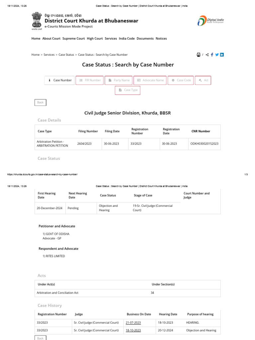Click the gear icon on Case Code tab
Screen dimensions: 255x340
click(x=173, y=80)
